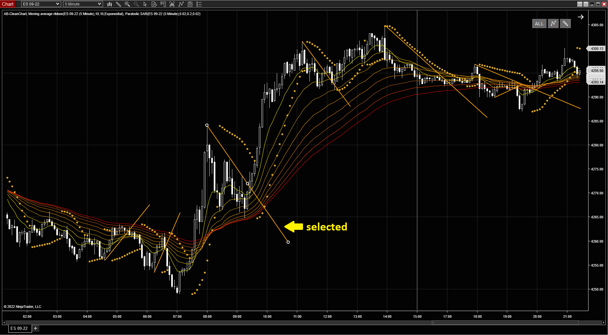This screenshot has width=608, height=335.
Task: Toggle the indicator visibility button on chart
Action: (553, 24)
